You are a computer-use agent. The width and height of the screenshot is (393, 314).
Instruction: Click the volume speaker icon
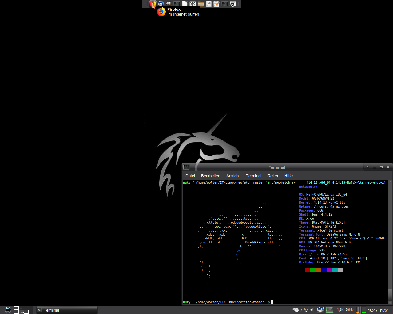click(312, 310)
